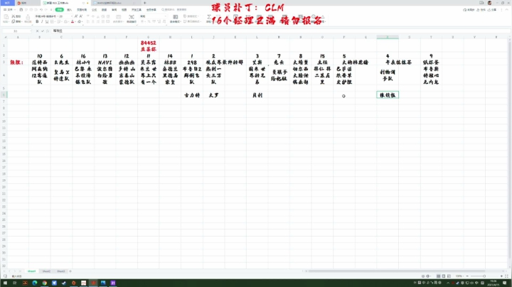Click the zoom in plus icon
512x287 pixels.
pos(501,276)
